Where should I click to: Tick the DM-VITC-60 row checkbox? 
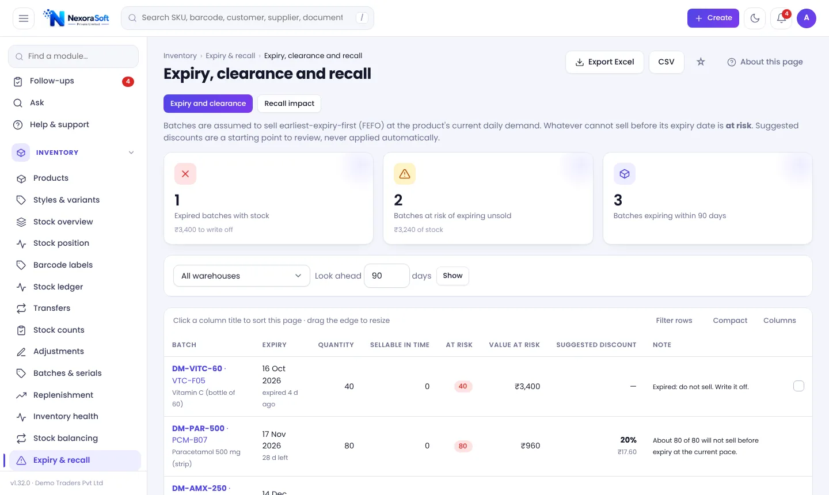798,386
